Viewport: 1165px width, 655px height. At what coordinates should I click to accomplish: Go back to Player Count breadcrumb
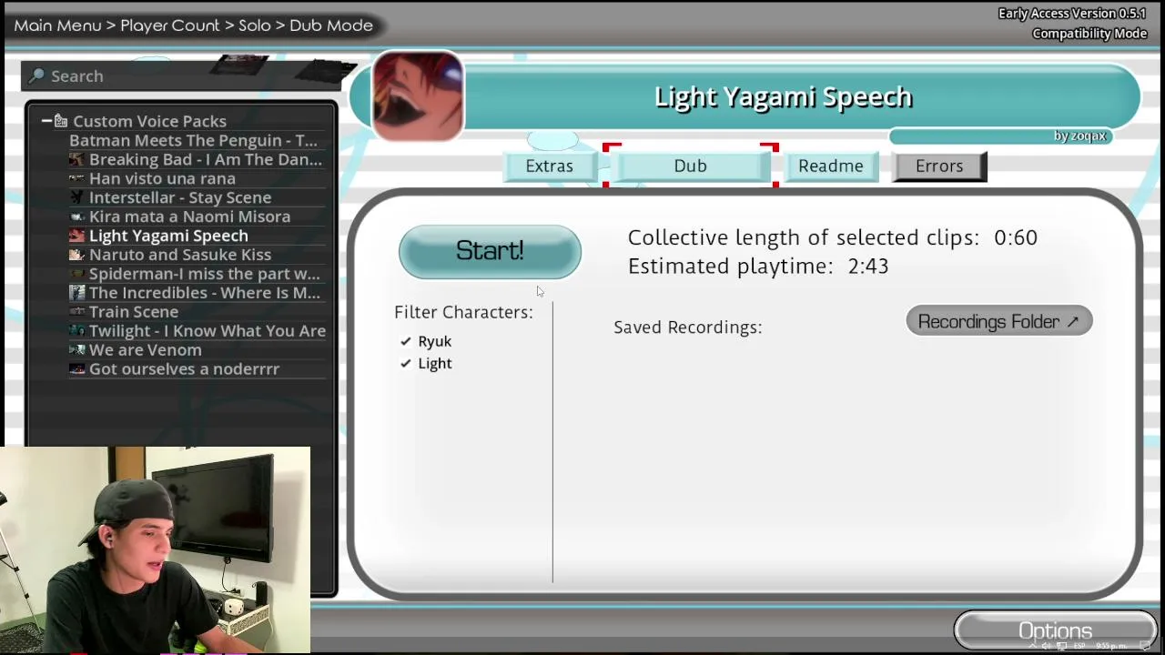[x=170, y=25]
